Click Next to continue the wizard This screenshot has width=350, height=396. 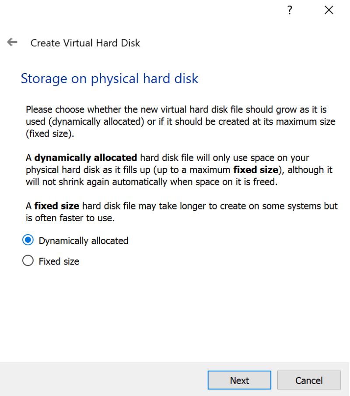pos(239,380)
